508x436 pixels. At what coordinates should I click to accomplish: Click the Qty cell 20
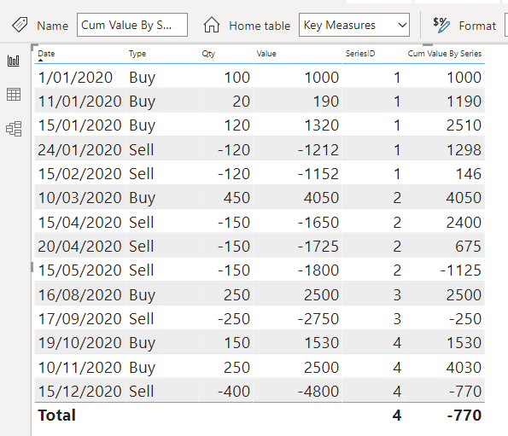point(242,102)
